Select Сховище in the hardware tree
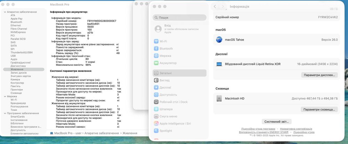 (16, 93)
